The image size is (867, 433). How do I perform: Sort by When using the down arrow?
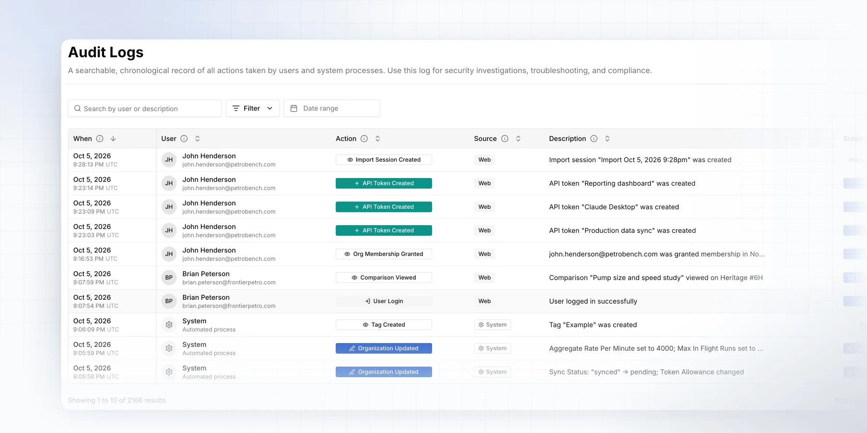[x=113, y=139]
